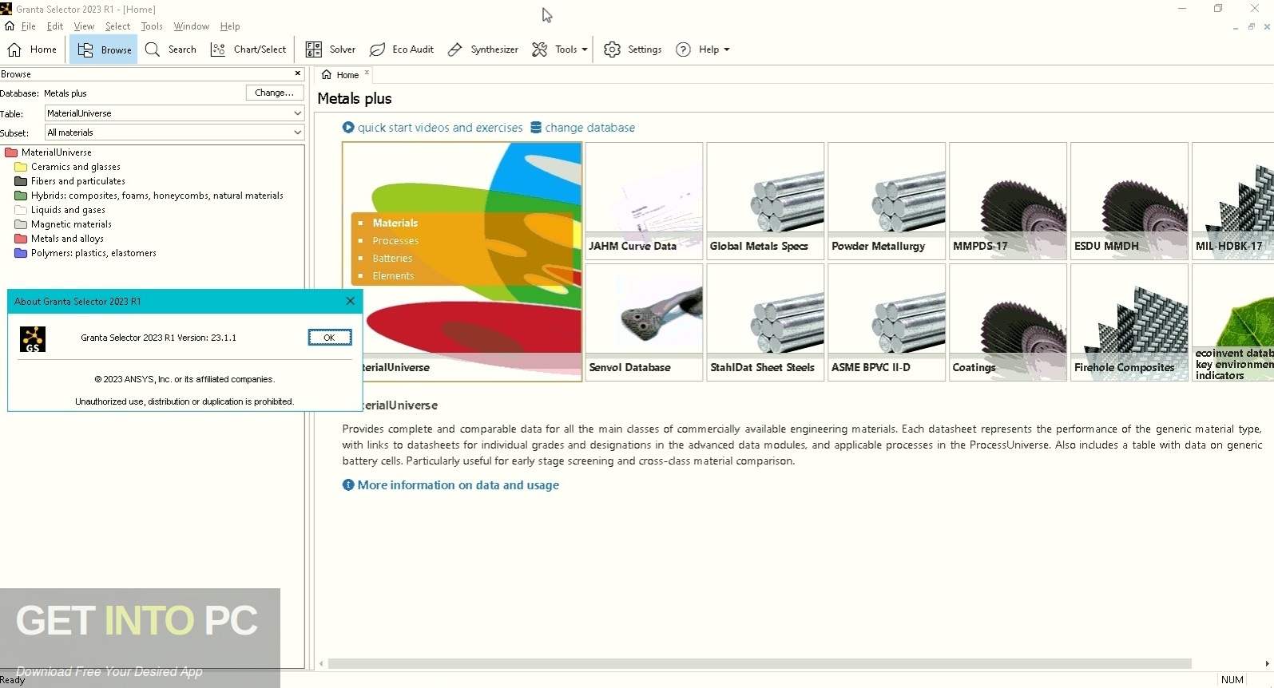Click the application home icon in menu bar
Screen dimensions: 1274x688
(10, 26)
